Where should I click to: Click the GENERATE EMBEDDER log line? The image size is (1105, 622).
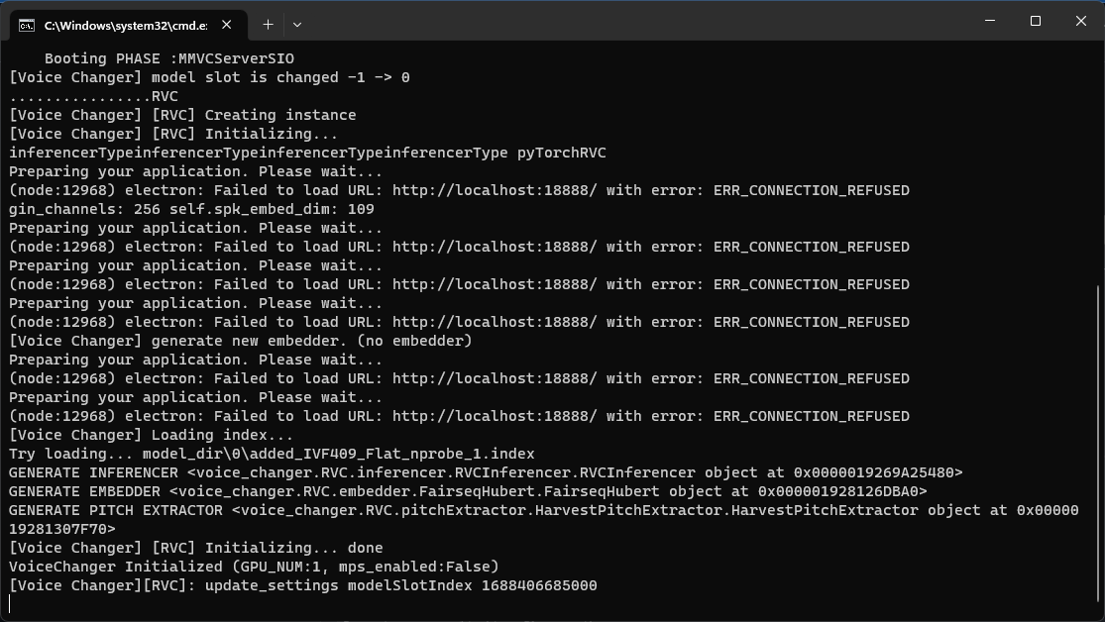297,491
